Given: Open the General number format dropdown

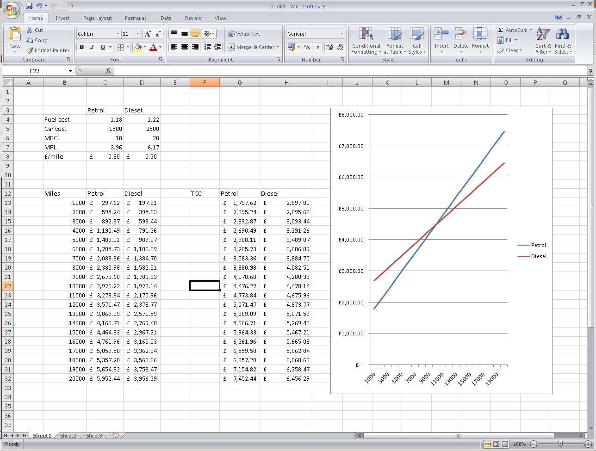Looking at the screenshot, I should pos(341,34).
